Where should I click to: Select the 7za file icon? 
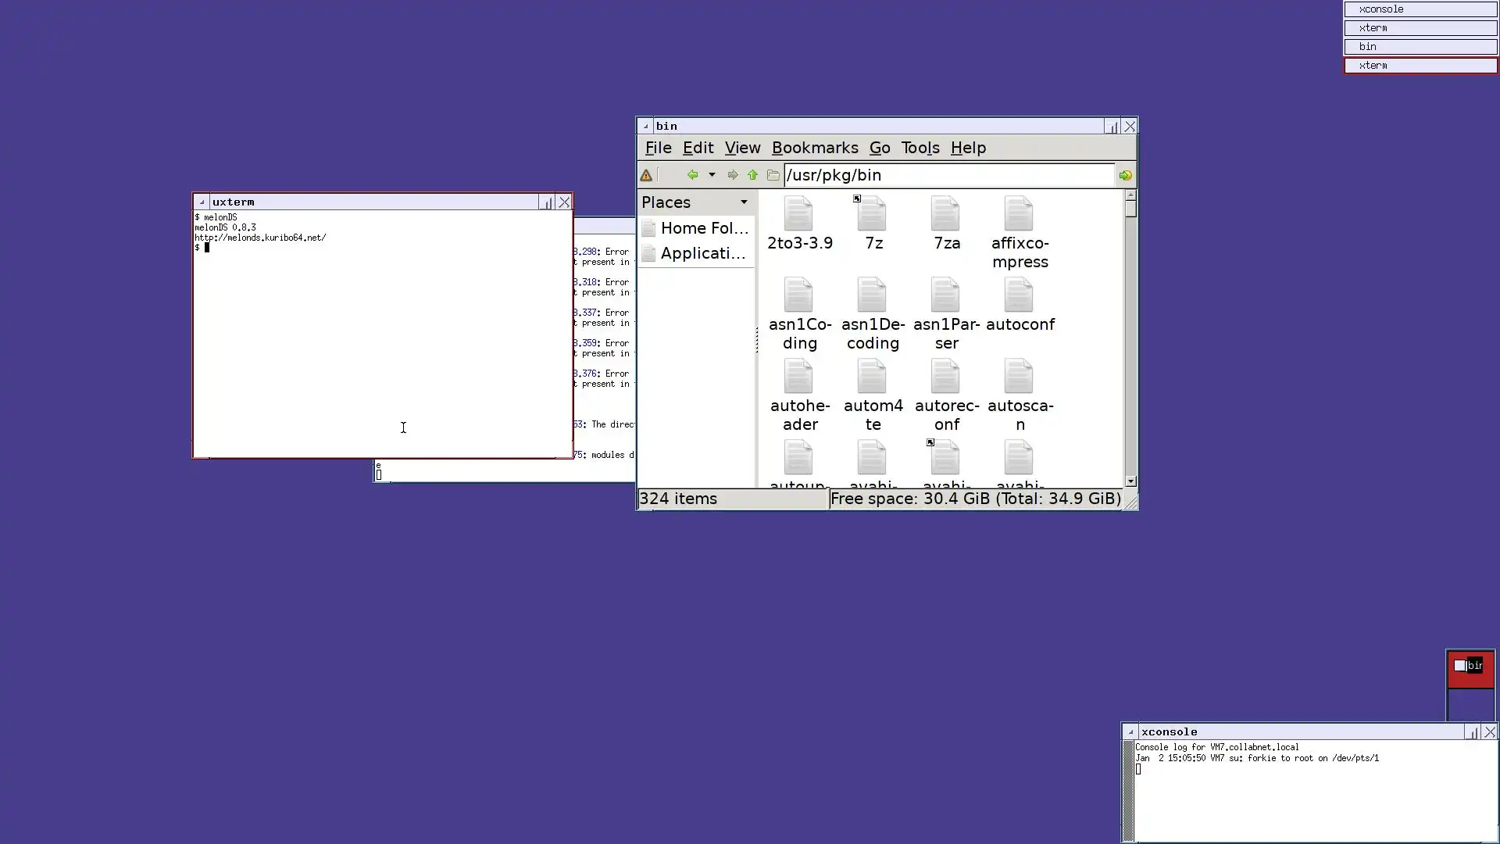945,215
